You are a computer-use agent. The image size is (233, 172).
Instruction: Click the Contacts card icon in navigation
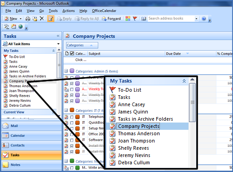[5, 145]
